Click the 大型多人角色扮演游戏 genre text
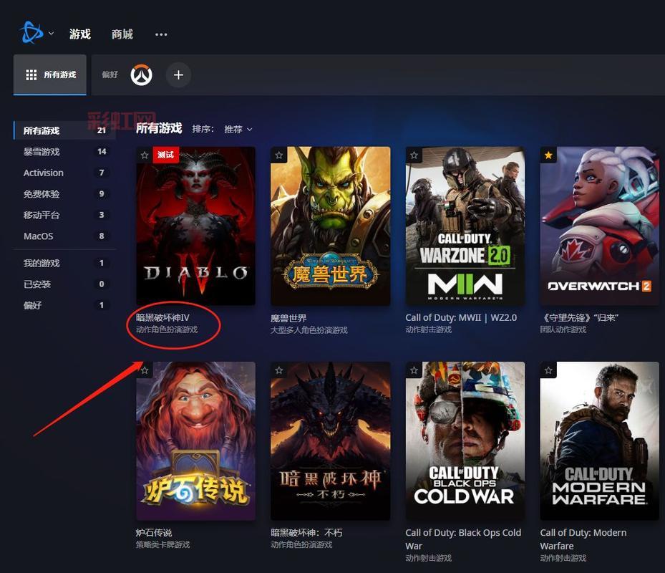 click(x=309, y=330)
